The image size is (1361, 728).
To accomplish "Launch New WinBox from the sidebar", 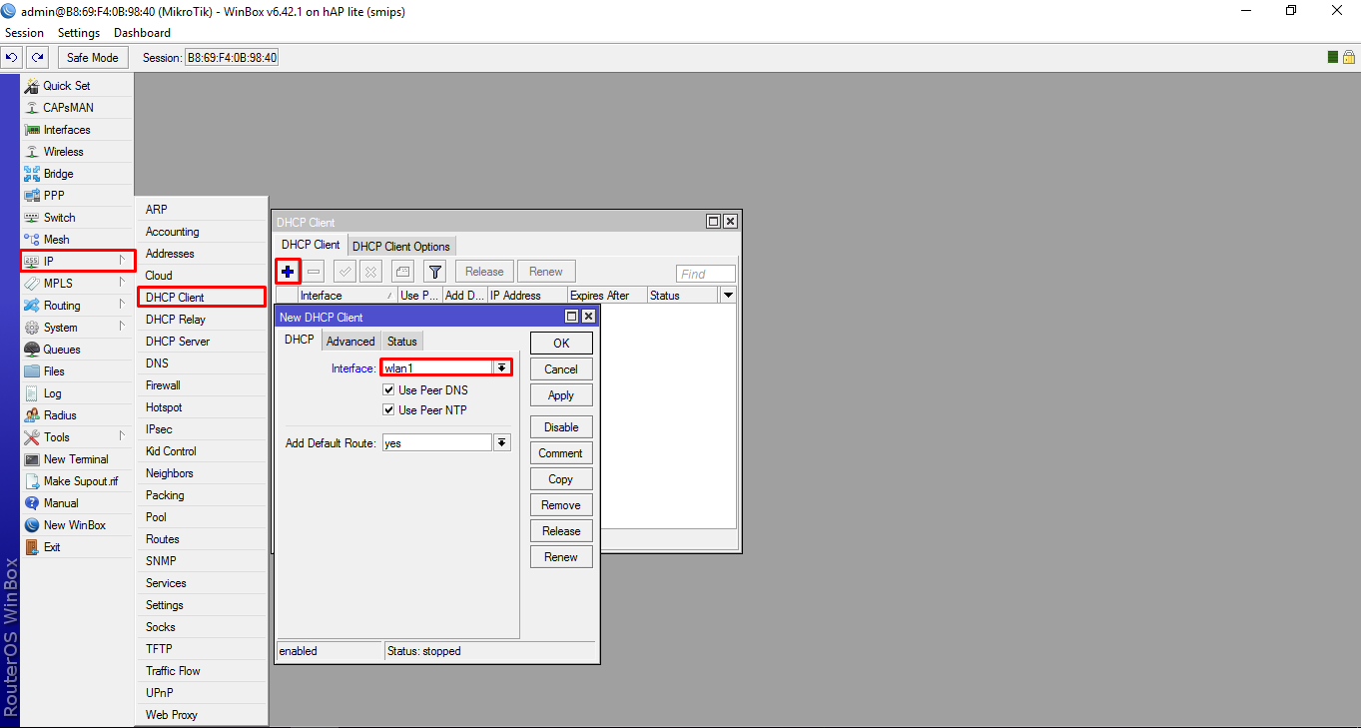I will point(77,525).
